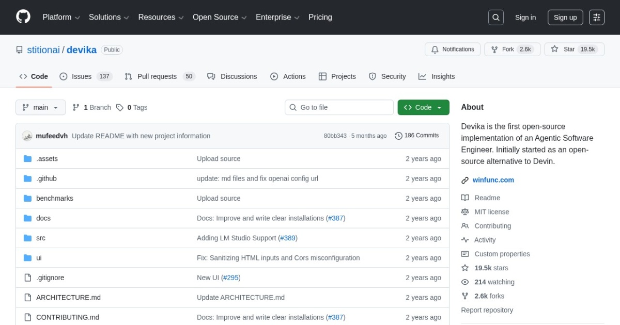Visit the winfunc.com website link
Viewport: 620px width, 325px height.
(x=493, y=180)
